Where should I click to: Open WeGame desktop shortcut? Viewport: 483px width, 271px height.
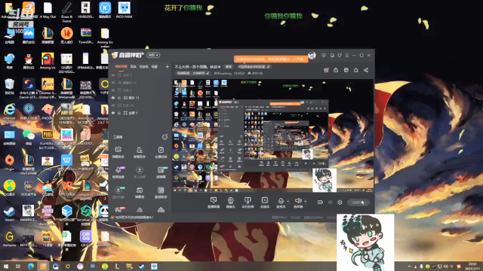coord(9,239)
